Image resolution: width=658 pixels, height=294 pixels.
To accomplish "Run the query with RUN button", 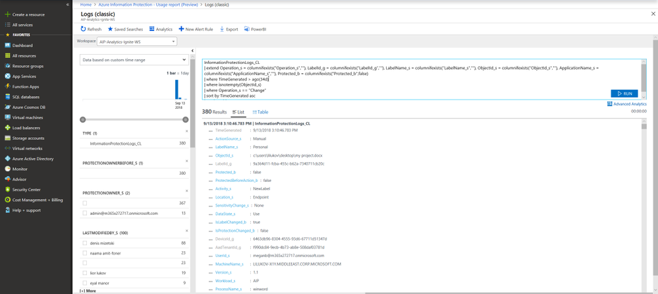I will click(624, 93).
